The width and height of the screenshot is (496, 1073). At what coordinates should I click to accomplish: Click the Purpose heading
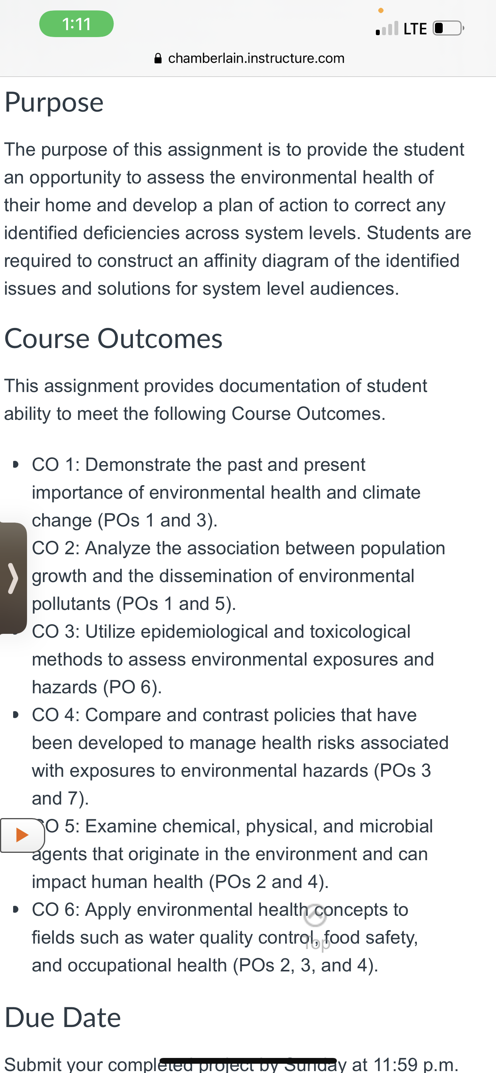[x=54, y=102]
